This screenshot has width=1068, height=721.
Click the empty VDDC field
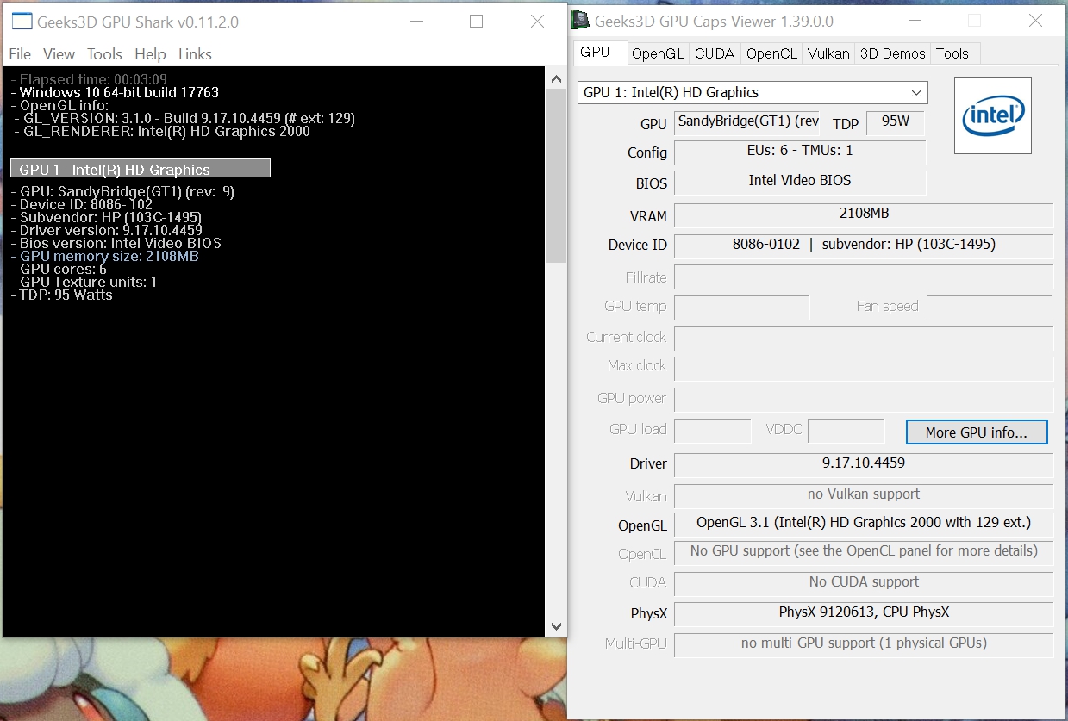pos(846,431)
